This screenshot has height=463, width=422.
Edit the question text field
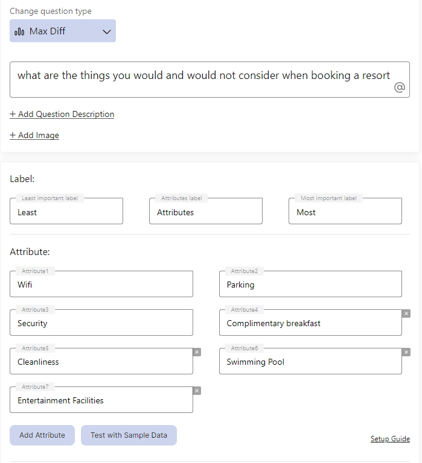[x=203, y=76]
